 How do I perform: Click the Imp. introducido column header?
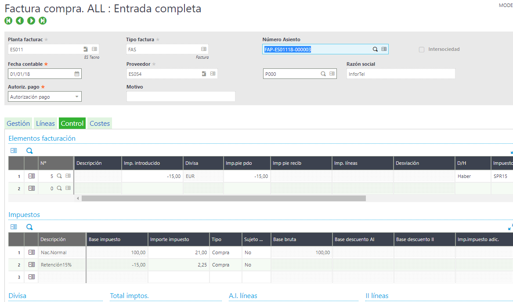(x=152, y=163)
